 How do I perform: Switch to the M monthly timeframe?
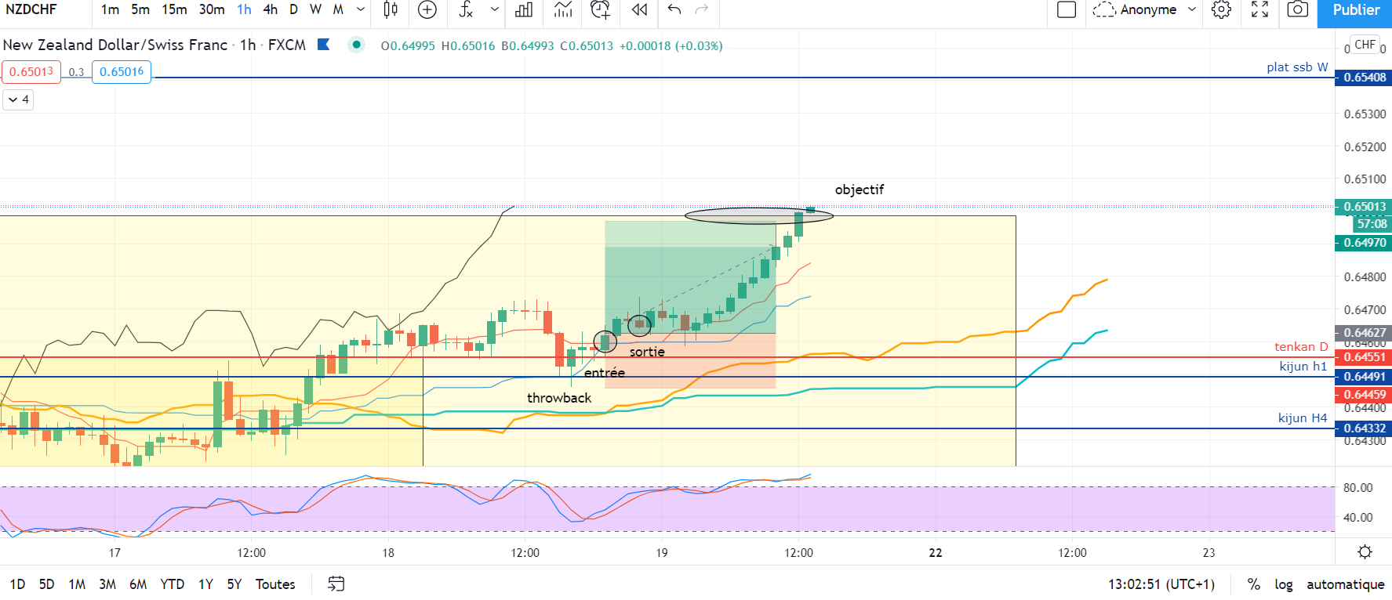click(338, 10)
